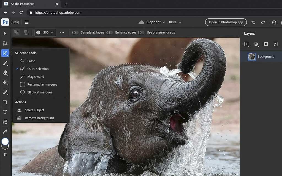Select the Place image tool

click(5, 122)
